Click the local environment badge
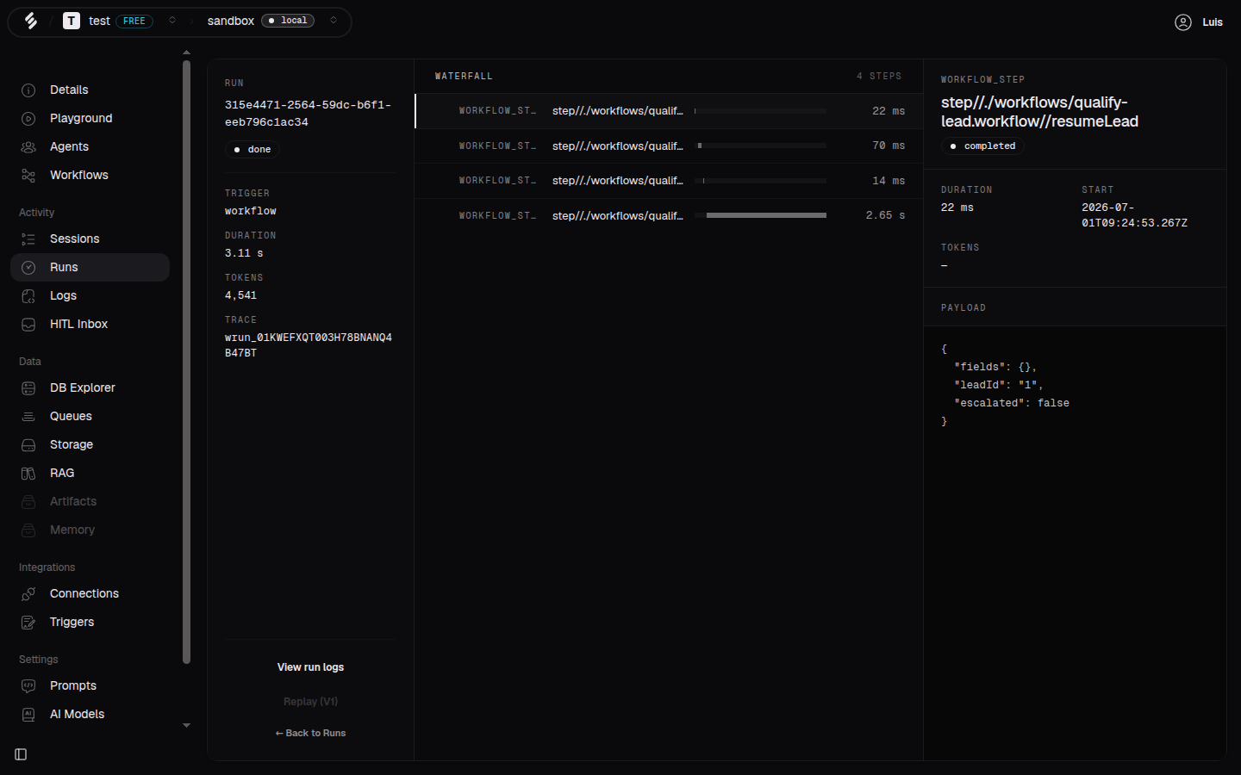 click(288, 21)
